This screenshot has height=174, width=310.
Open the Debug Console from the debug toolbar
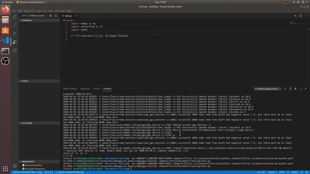(56, 15)
